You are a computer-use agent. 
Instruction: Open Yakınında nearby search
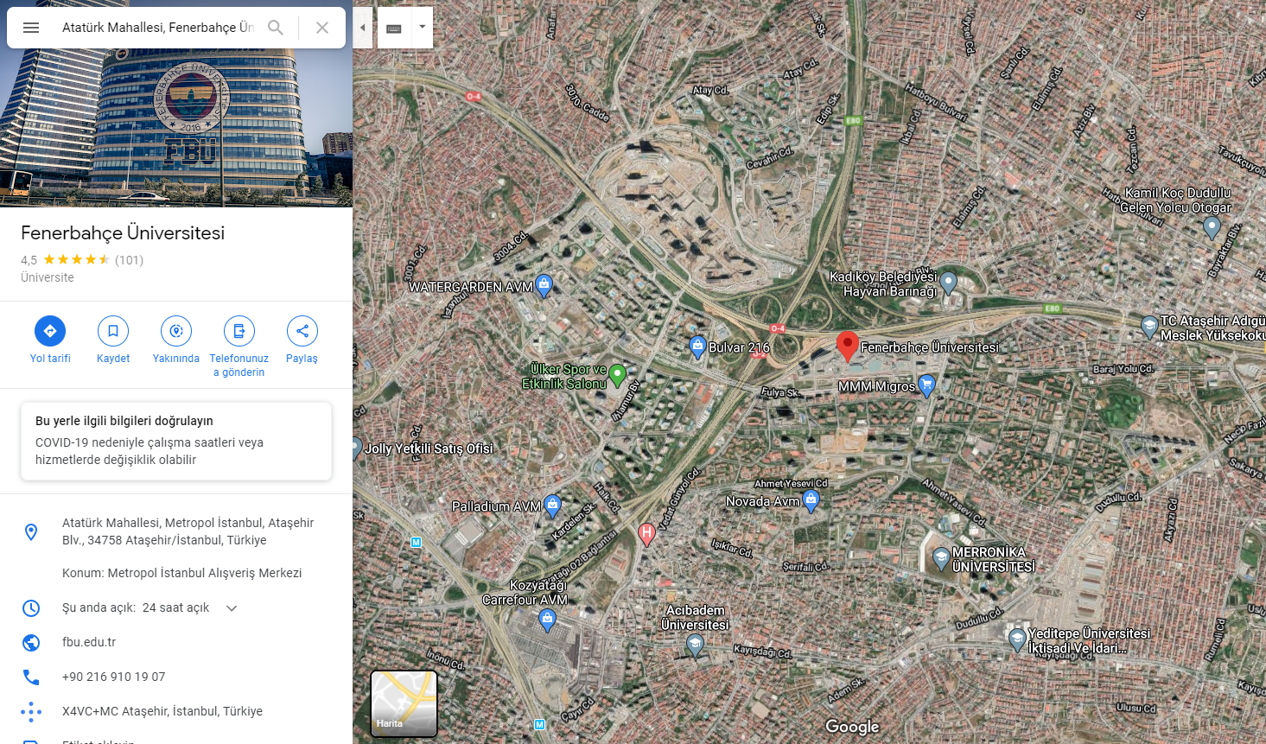point(176,331)
